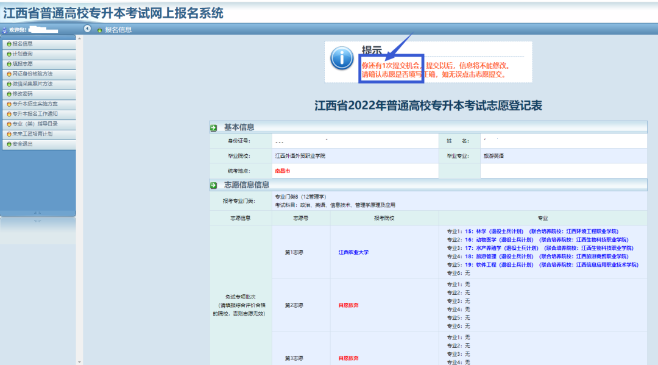
Task: Click the blue info icon inside the 提示 box
Action: (x=342, y=60)
